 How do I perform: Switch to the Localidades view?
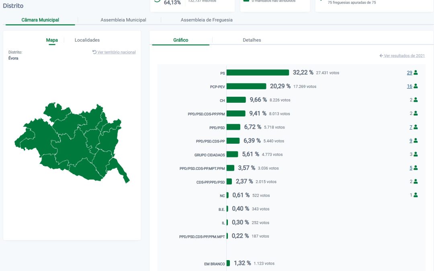[87, 40]
